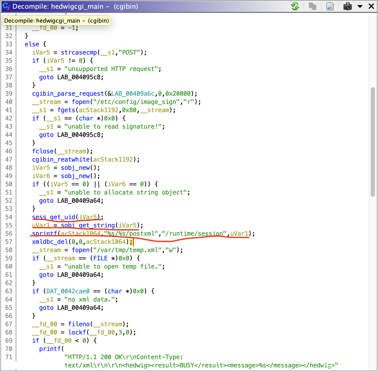
Task: Open the decompiler options dropdown arrow
Action: click(x=360, y=6)
